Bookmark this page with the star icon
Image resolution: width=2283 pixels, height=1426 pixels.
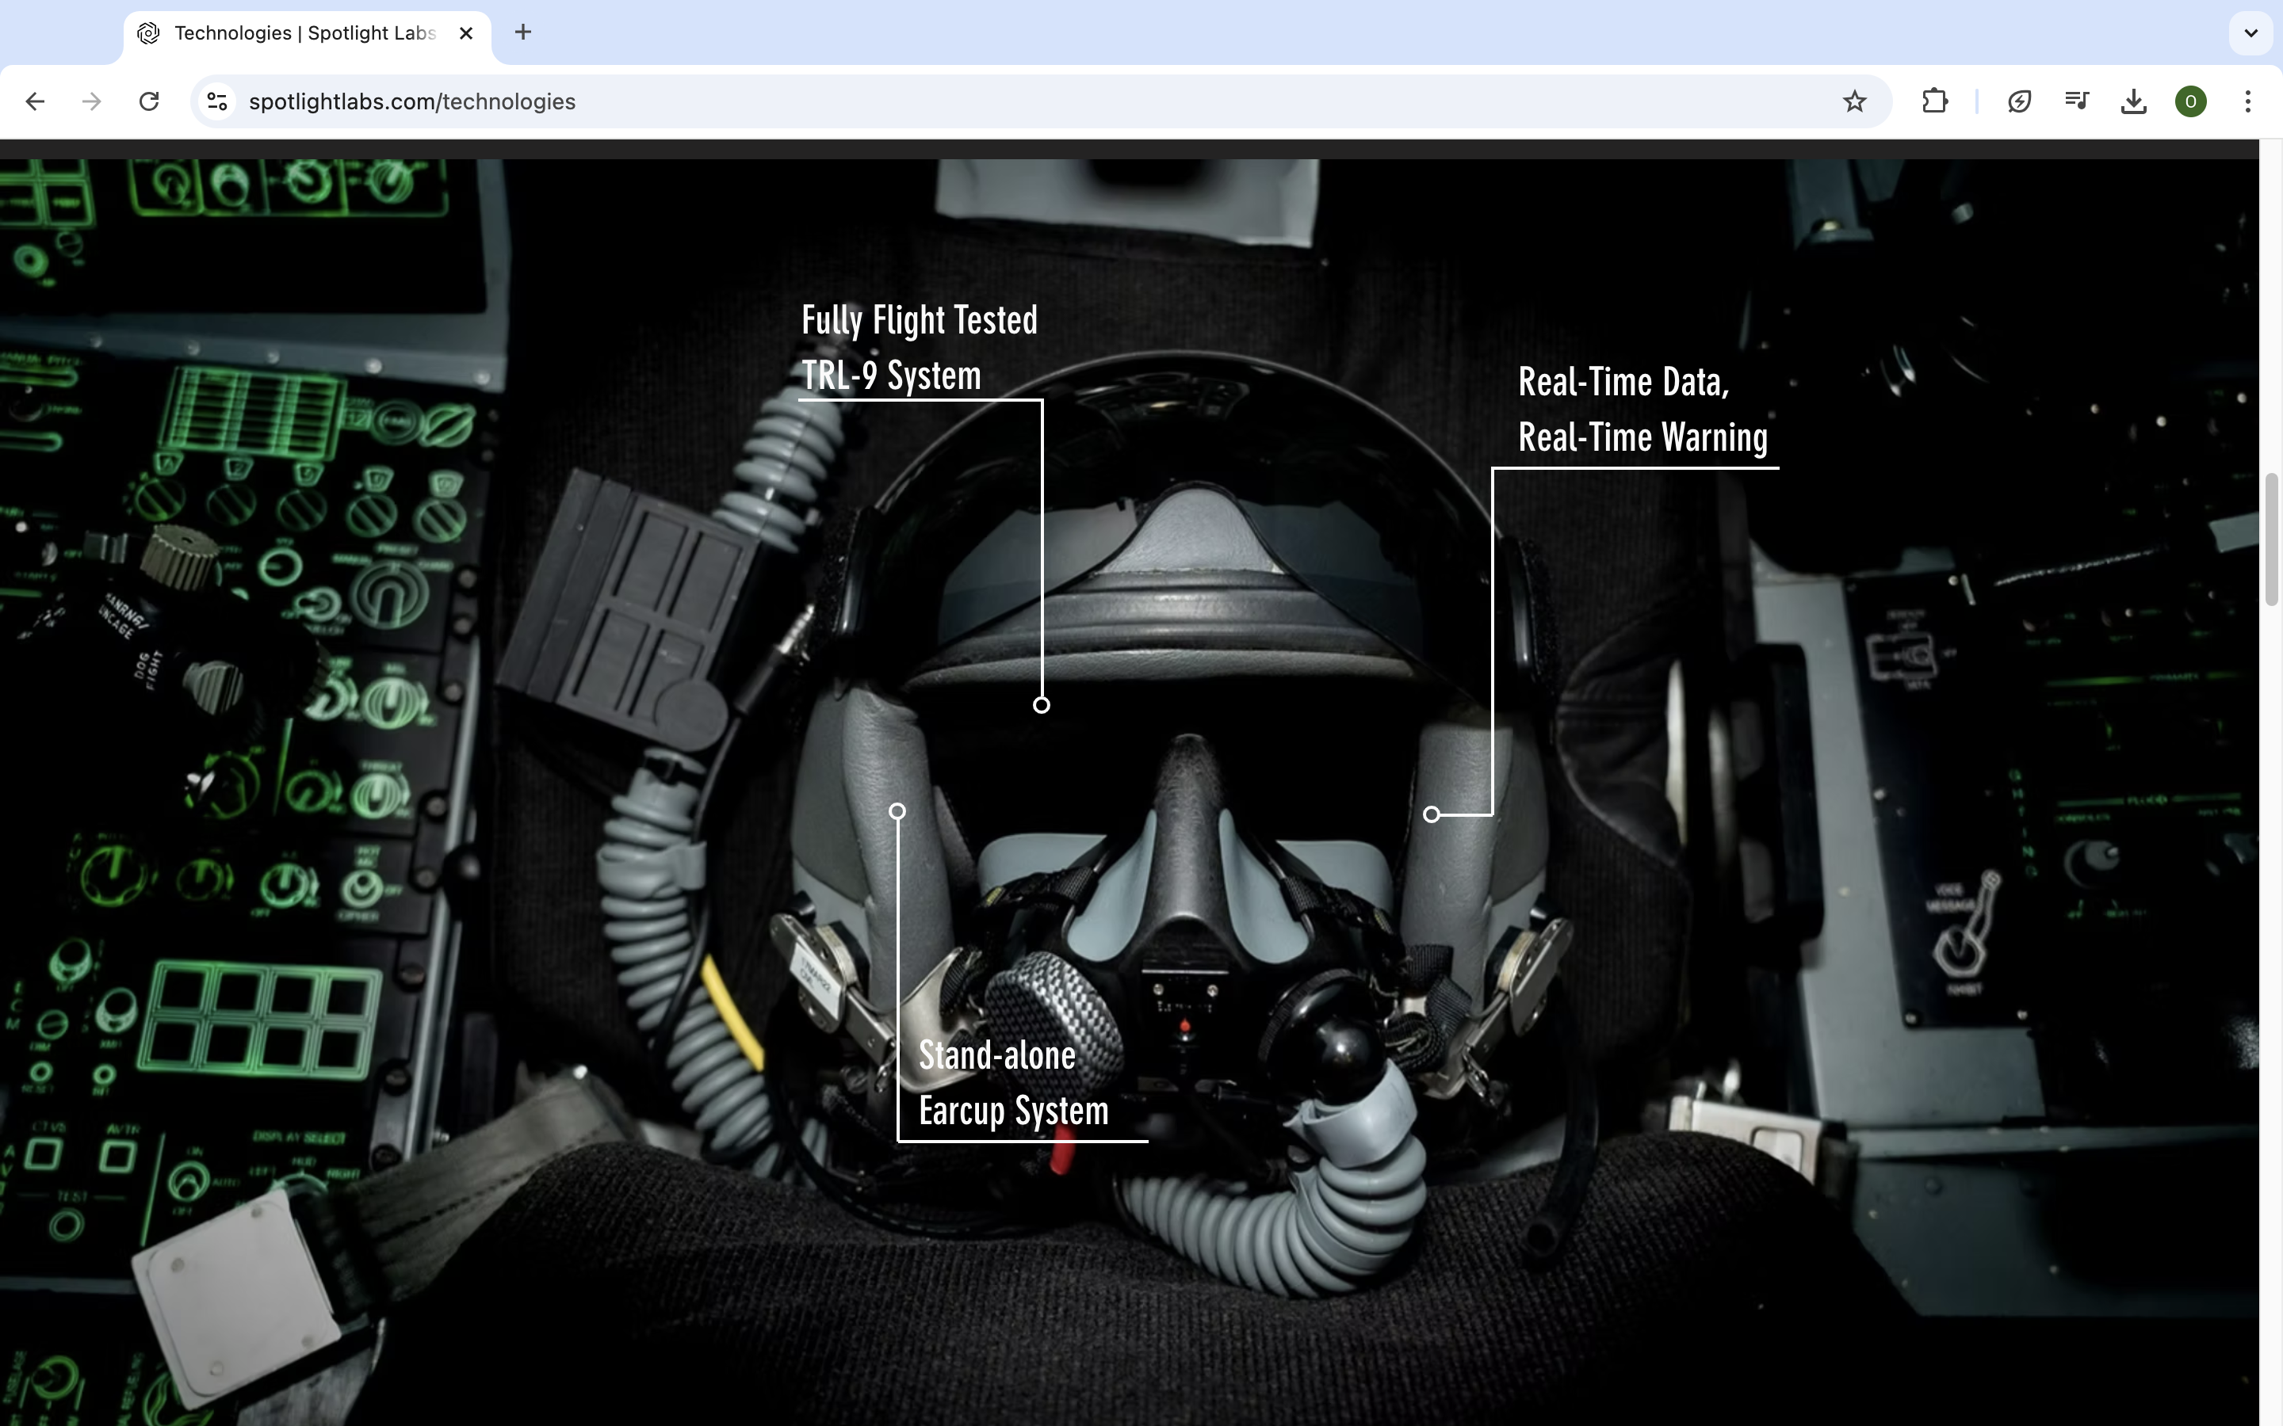(1854, 101)
